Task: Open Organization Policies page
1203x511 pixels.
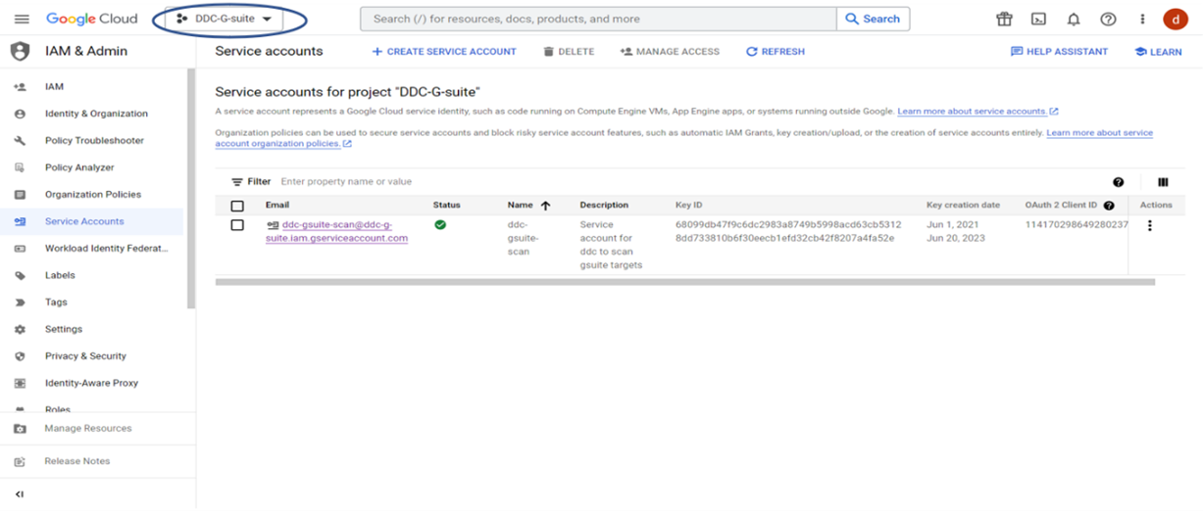Action: [93, 195]
